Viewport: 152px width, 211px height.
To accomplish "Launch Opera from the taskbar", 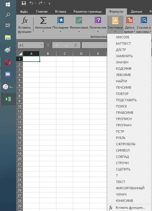I will point(8,62).
